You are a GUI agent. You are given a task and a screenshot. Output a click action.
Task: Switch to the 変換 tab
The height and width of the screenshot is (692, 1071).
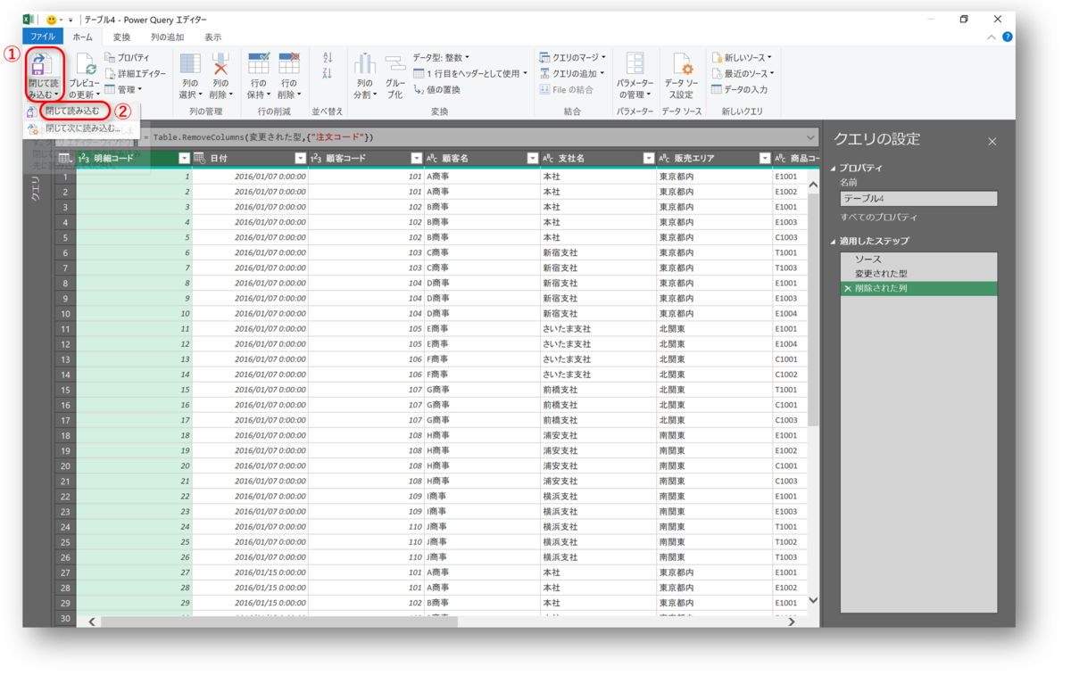(x=121, y=37)
